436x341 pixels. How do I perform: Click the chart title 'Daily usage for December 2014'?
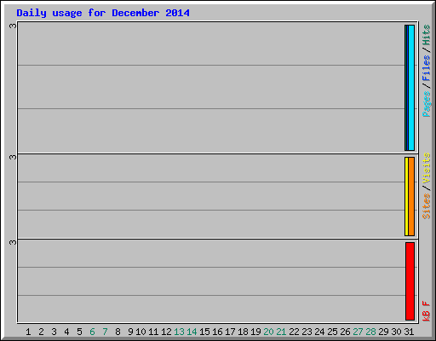pos(103,13)
